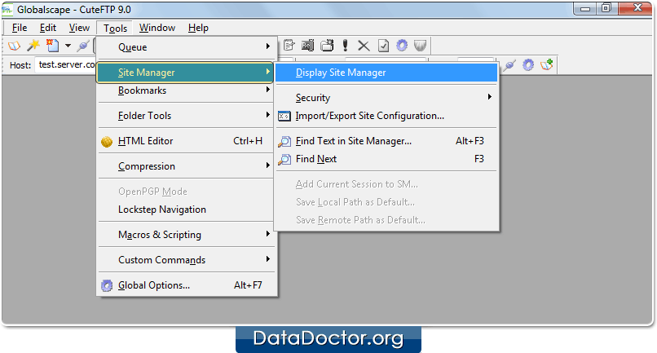Screen dimensions: 657x353
Task: Click the New Folder toolbar icon
Action: [327, 46]
